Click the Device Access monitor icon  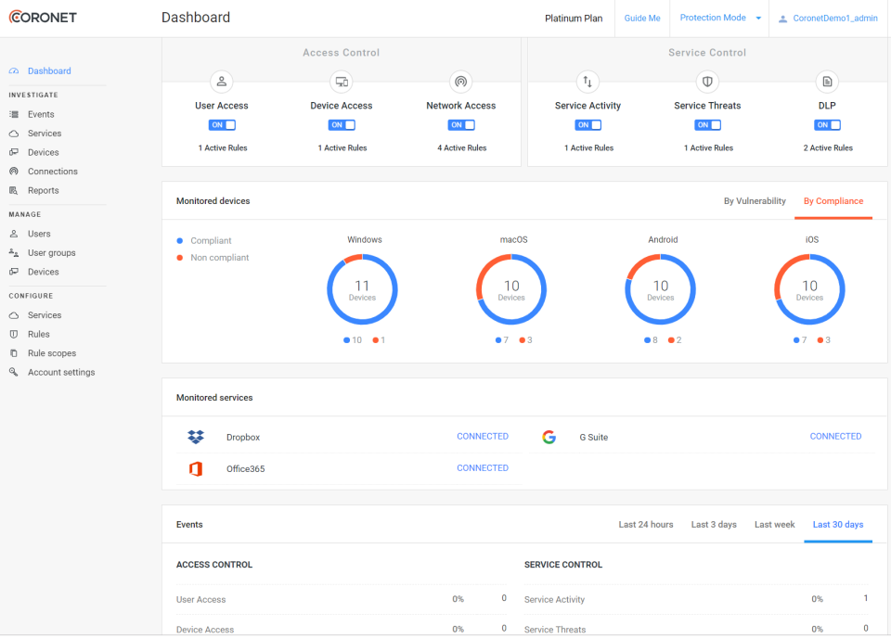(342, 82)
